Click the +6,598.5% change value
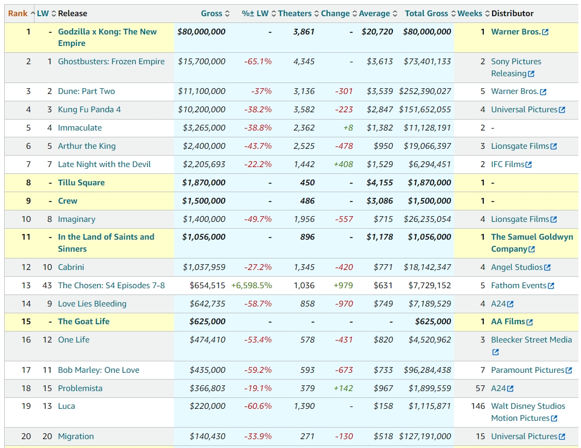Viewport: 581px width, 448px height. (x=252, y=286)
